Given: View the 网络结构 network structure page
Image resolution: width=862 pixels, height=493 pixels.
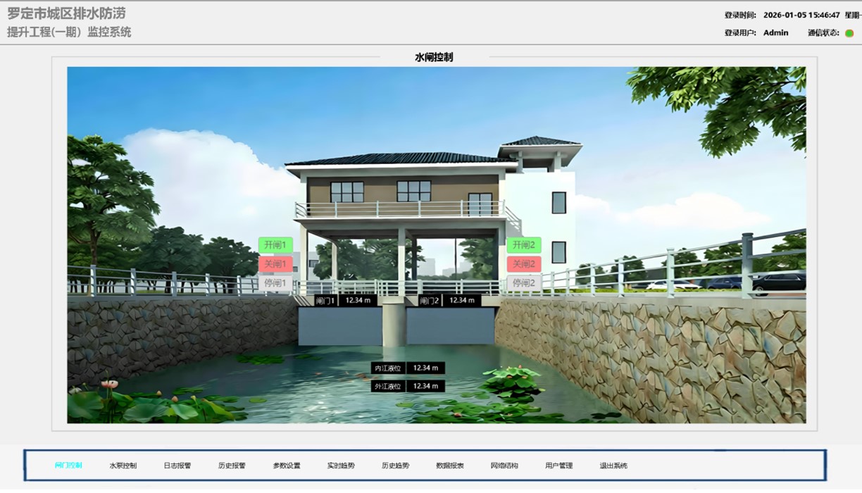Looking at the screenshot, I should [x=504, y=466].
